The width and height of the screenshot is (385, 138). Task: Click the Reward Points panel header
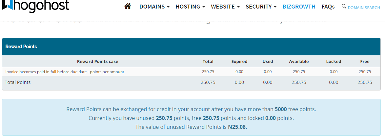pos(191,47)
